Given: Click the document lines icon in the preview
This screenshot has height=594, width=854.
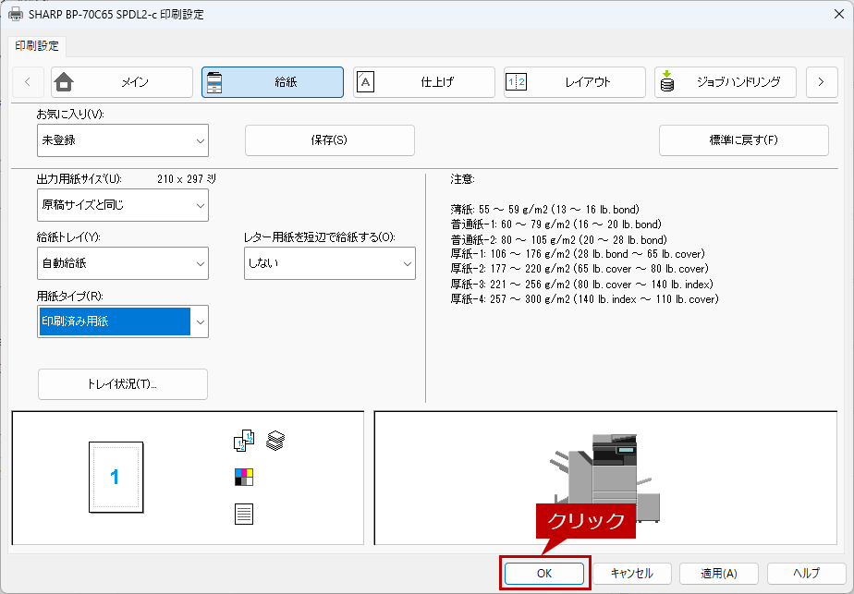Looking at the screenshot, I should point(243,514).
